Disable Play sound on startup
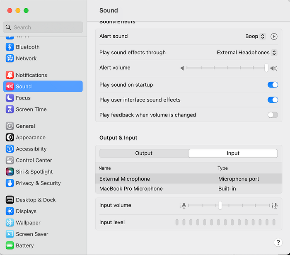The image size is (290, 255). click(273, 85)
